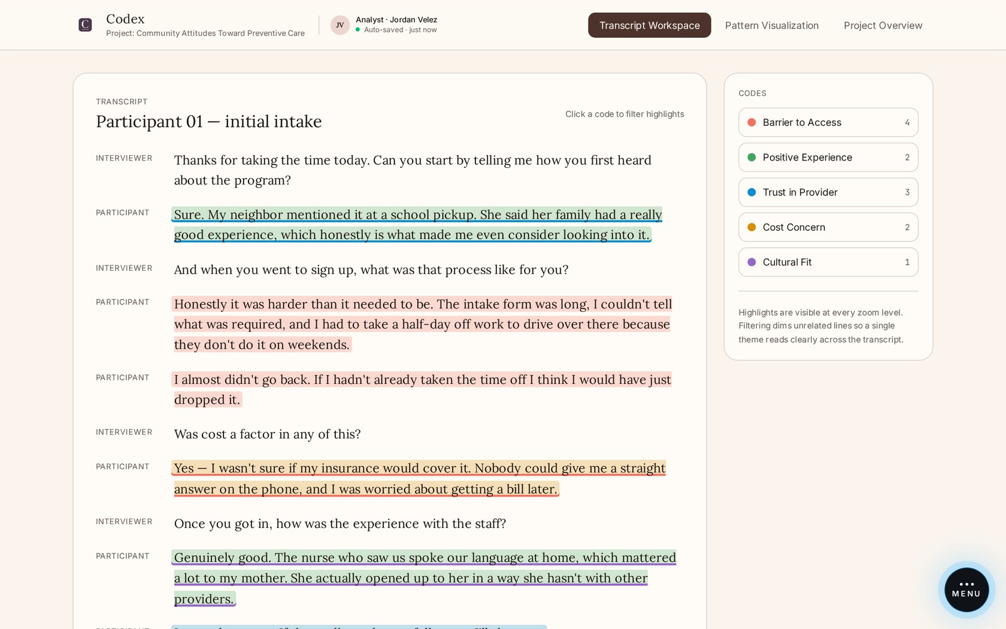Click the purple Cultural Fit dot
1006x629 pixels.
(752, 262)
